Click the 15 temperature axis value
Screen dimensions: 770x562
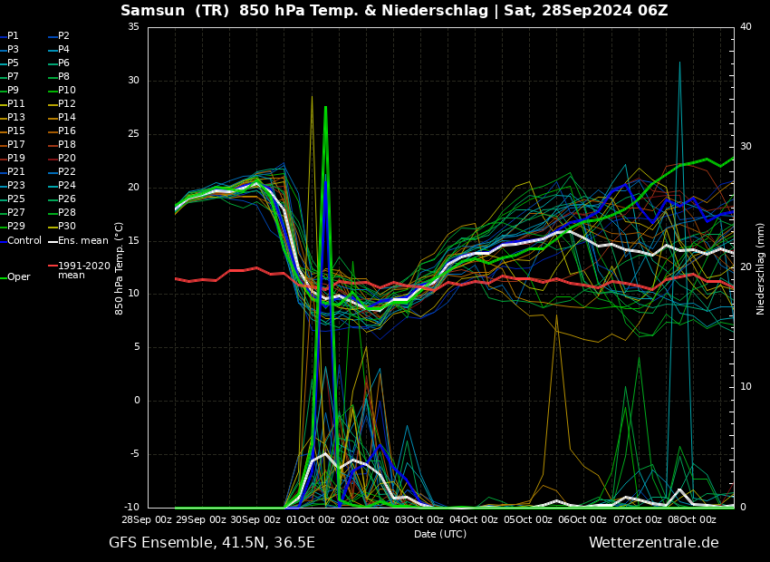click(x=133, y=241)
